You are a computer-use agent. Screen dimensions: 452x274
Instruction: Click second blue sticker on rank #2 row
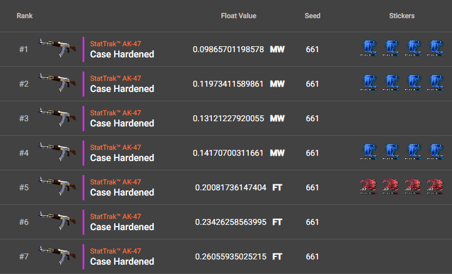click(x=391, y=84)
